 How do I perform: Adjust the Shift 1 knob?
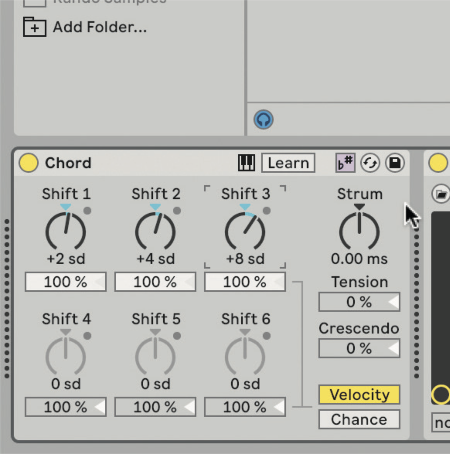pyautogui.click(x=66, y=231)
